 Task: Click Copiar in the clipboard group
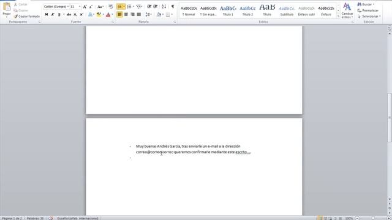click(20, 10)
